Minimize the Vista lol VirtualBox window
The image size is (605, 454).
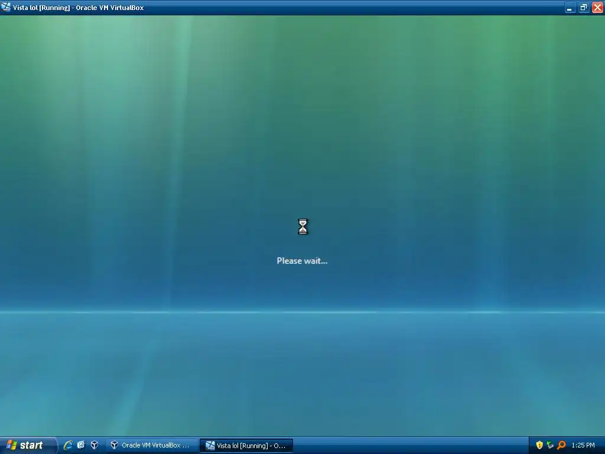point(570,7)
